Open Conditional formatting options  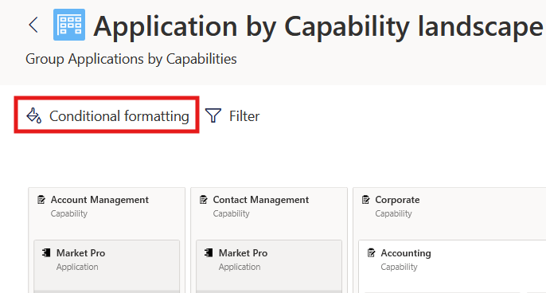coord(107,115)
